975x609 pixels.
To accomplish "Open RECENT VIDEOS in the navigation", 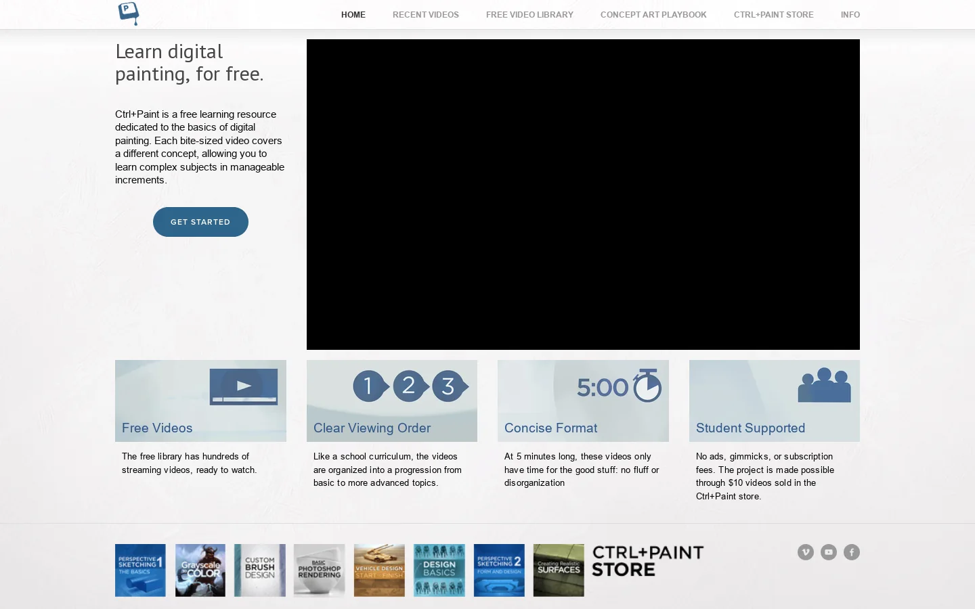I will [426, 14].
